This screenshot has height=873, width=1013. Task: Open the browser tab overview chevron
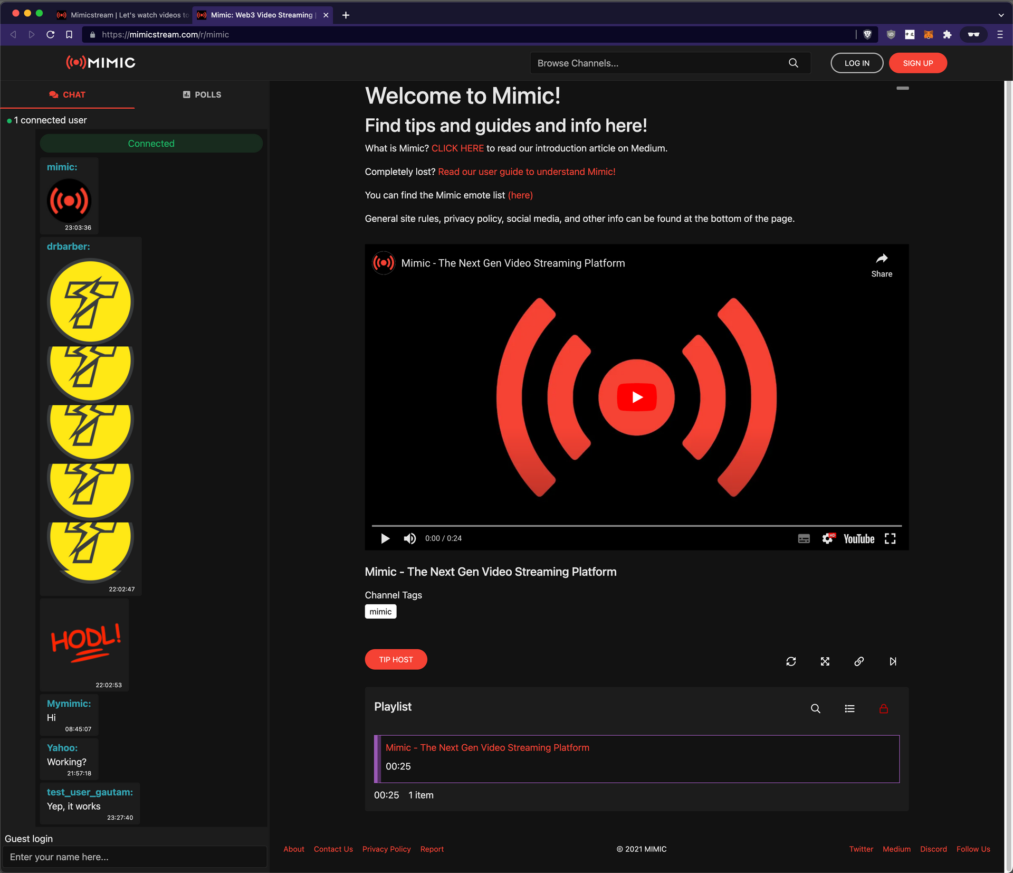point(1001,15)
